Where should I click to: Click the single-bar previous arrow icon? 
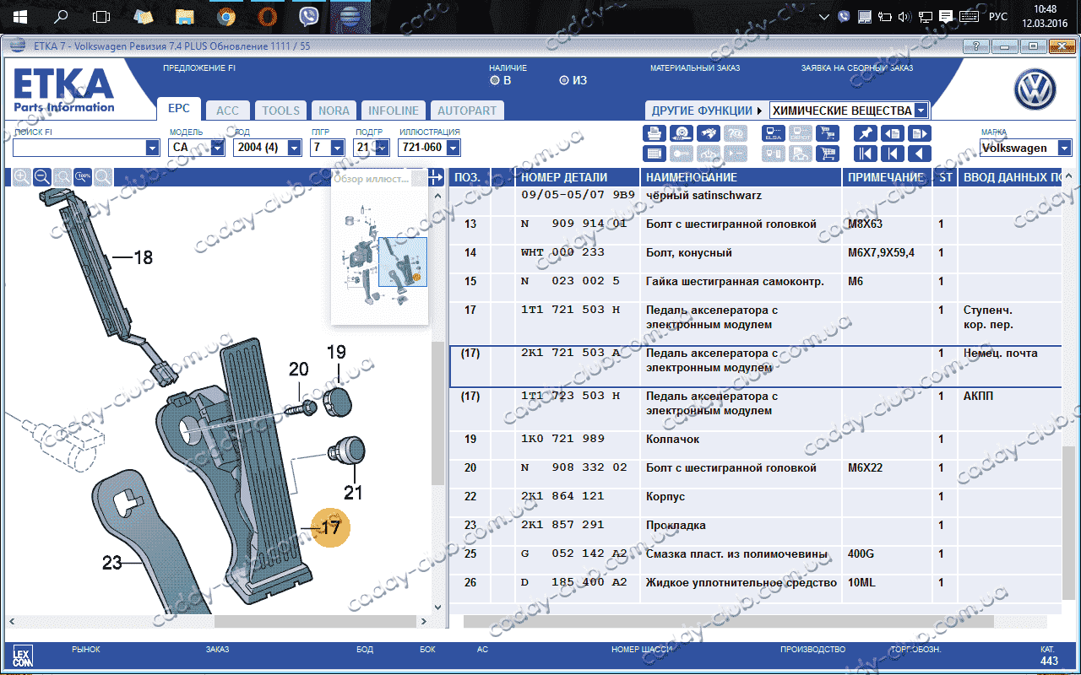[x=893, y=154]
